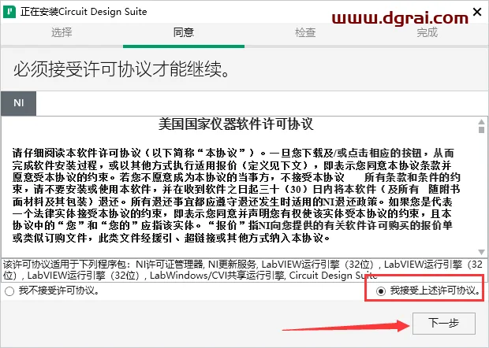Click the 下一步 button
Viewport: 489px width, 348px height.
pos(444,323)
